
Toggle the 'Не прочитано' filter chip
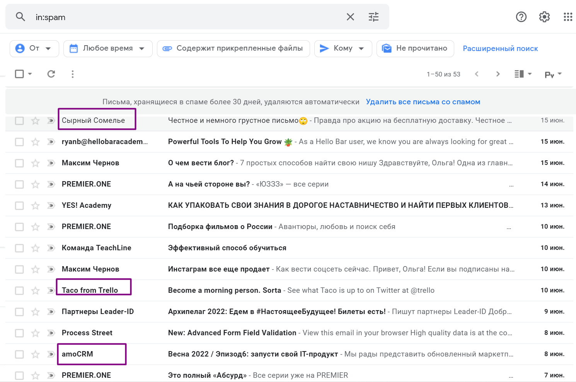pos(415,48)
